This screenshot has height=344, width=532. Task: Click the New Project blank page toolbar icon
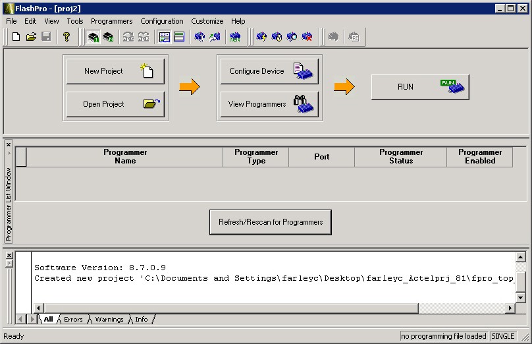point(16,37)
